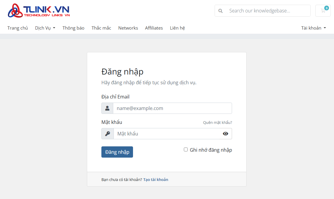Toggle password visibility eye icon
Image resolution: width=334 pixels, height=199 pixels.
click(226, 134)
